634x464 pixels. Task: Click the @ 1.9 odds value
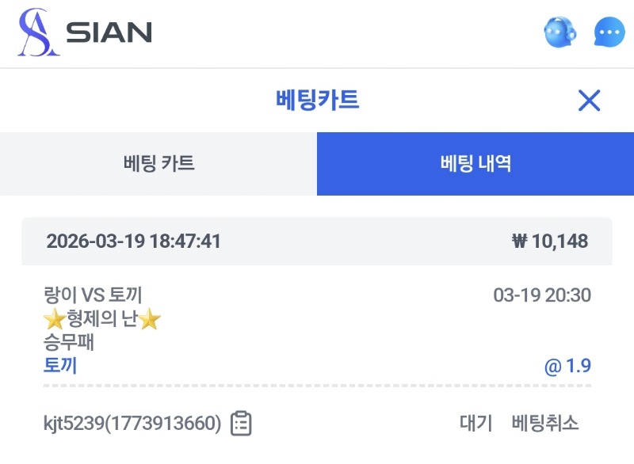tap(567, 367)
